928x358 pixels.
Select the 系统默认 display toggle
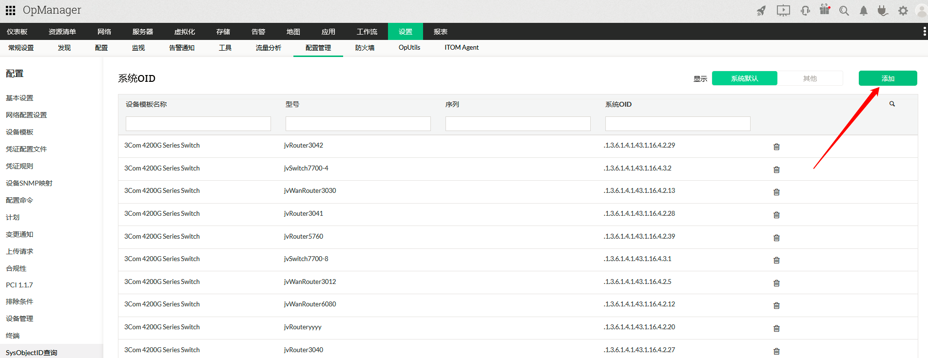click(744, 78)
